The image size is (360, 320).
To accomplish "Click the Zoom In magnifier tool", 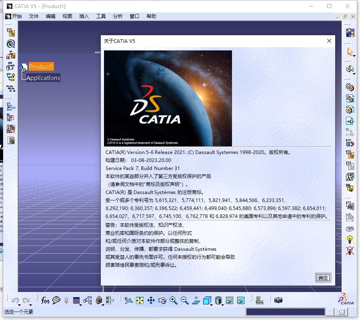I will coord(172,299).
